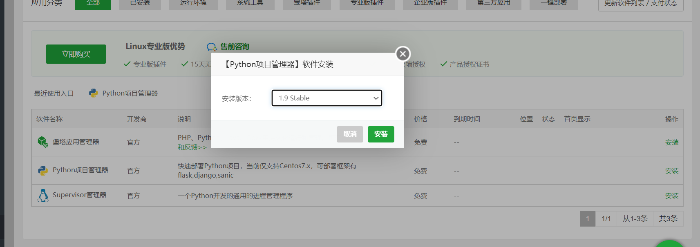Screen dimensions: 700x247
Task: Click Python项目管理器 name in table
Action: coord(81,170)
